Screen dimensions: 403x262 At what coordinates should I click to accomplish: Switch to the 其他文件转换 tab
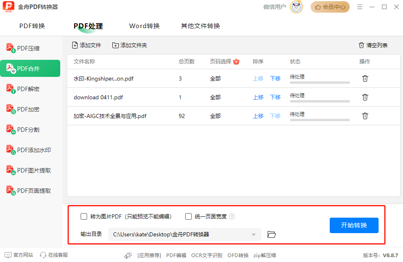200,26
